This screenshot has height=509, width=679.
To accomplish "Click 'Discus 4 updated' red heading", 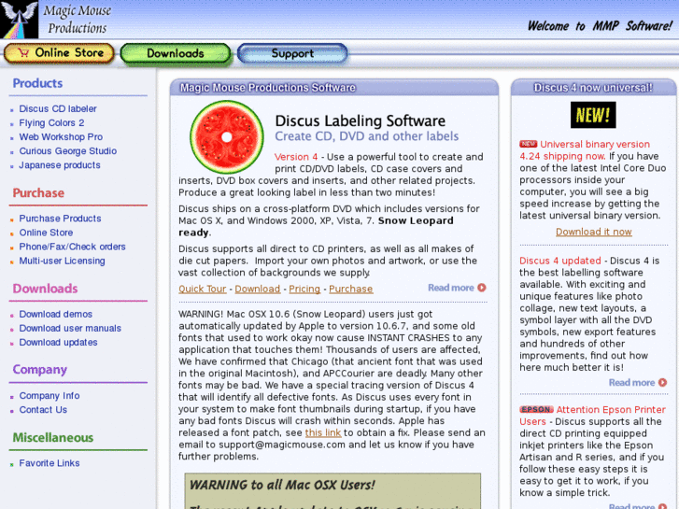I will (559, 261).
